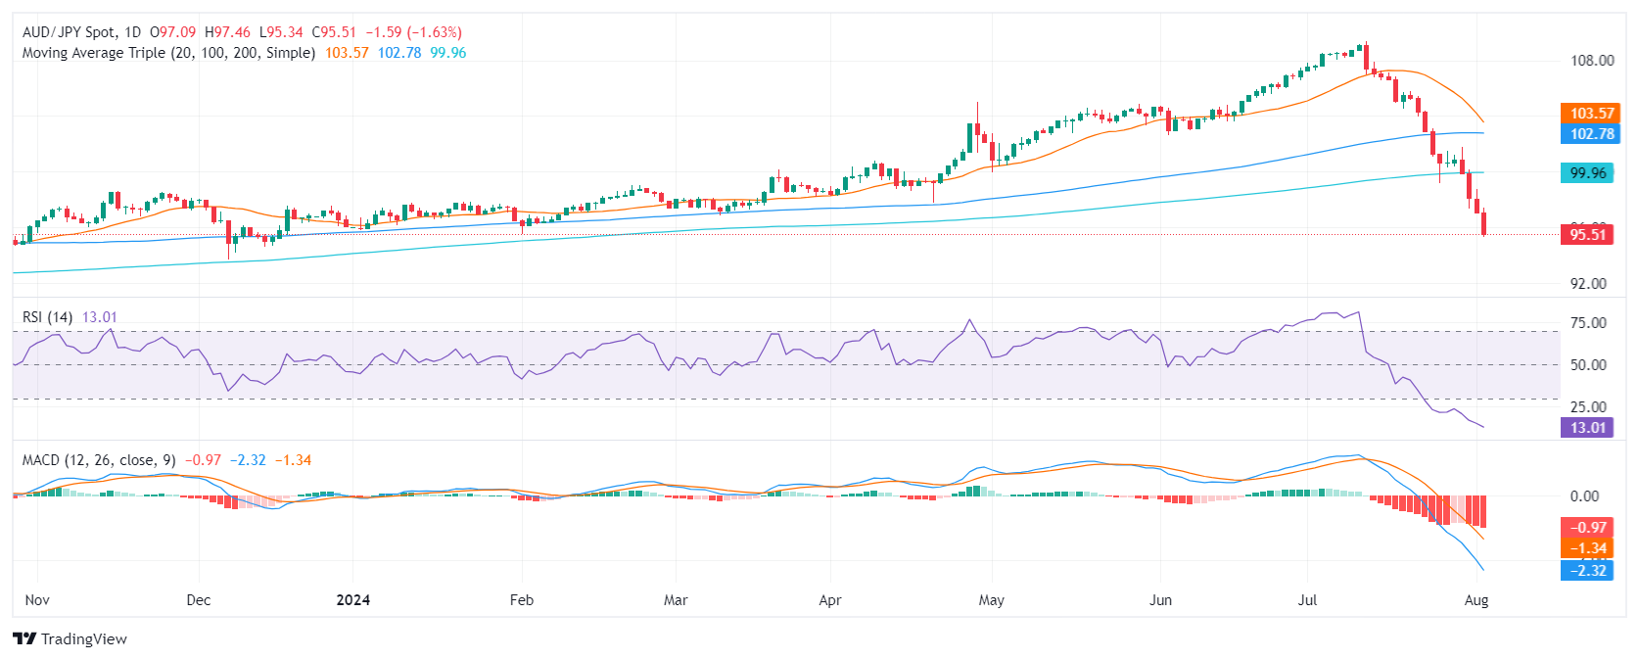Viewport: 1639px width, 660px height.
Task: Click the 2024 label on time axis
Action: point(352,600)
